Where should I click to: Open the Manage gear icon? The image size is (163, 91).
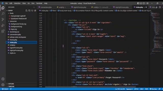point(3,85)
